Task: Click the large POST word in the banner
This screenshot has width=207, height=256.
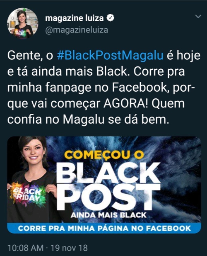Action: [109, 197]
